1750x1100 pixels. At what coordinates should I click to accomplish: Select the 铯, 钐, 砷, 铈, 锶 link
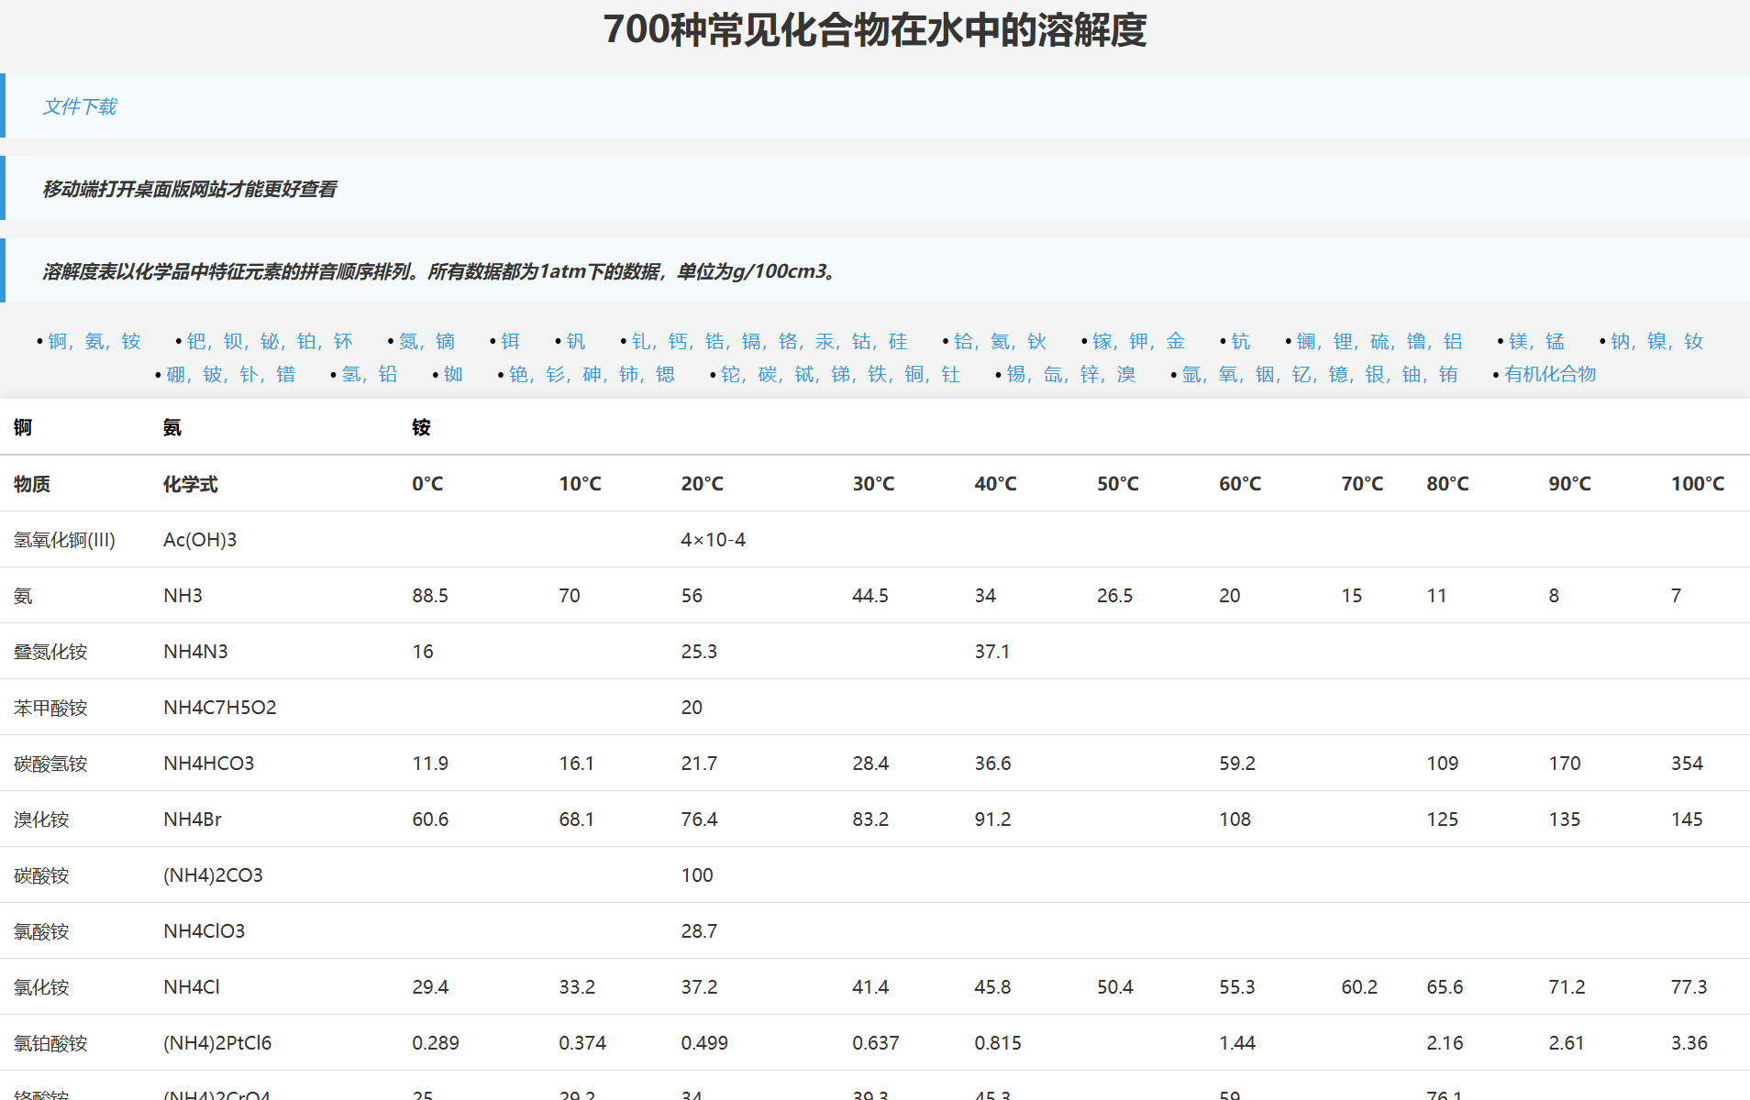click(592, 374)
